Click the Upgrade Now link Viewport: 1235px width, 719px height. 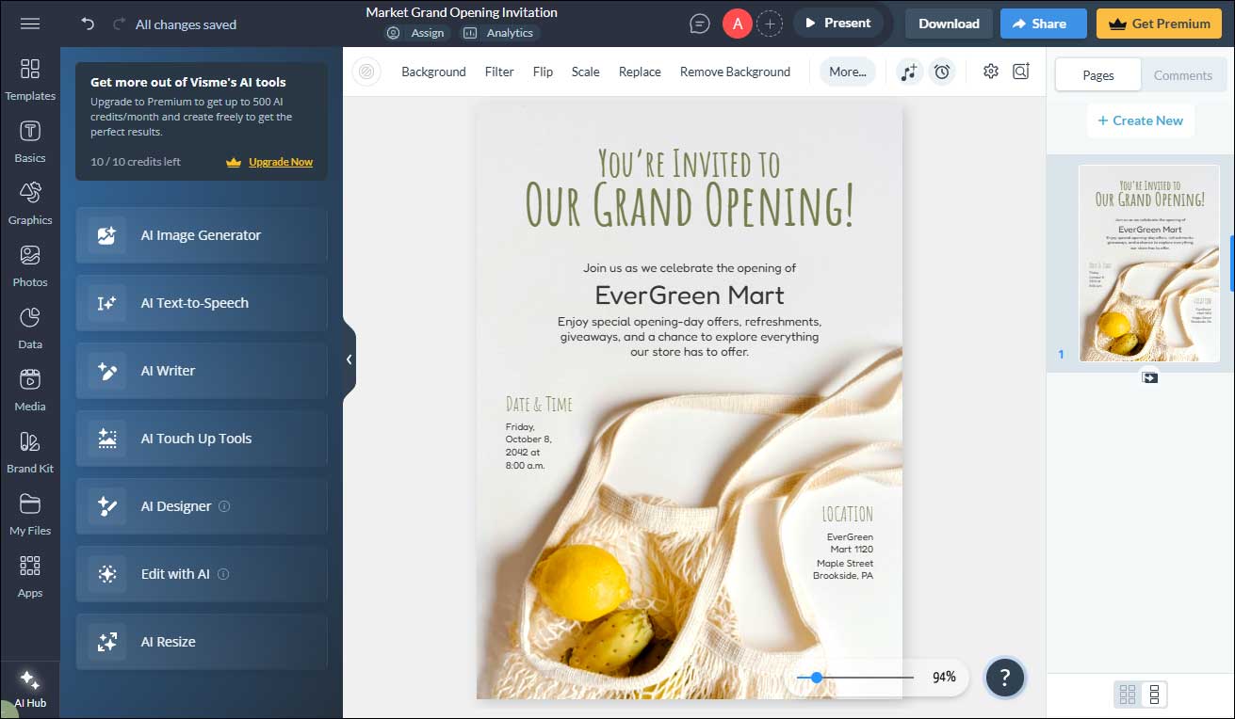coord(280,162)
